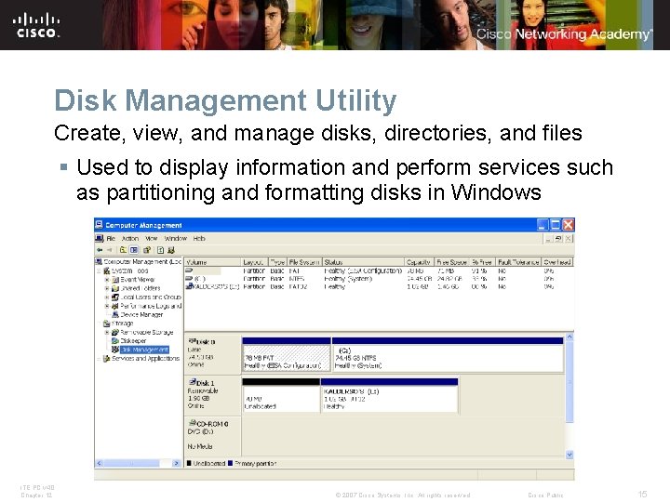Expand the Removable Storage node

107,332
